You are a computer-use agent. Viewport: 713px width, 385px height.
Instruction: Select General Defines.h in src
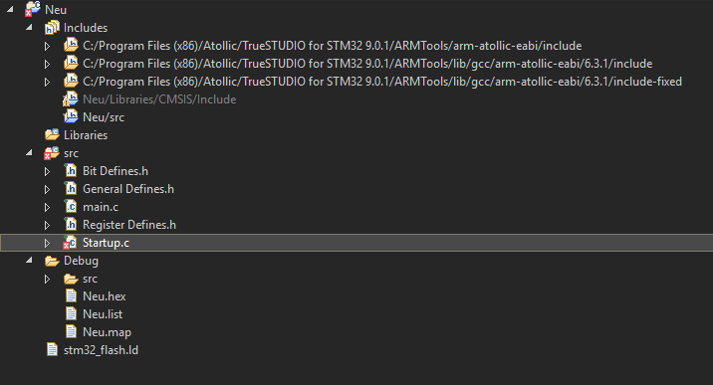click(128, 189)
